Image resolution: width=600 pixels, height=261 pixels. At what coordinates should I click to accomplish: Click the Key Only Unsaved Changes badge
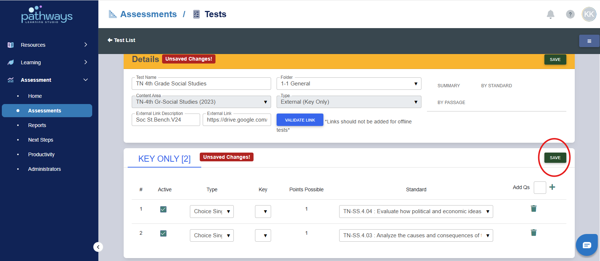(226, 157)
